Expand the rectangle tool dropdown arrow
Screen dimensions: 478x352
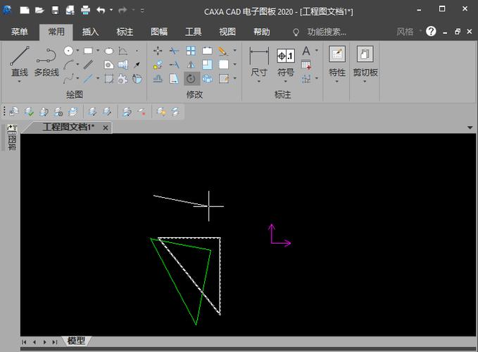click(x=97, y=51)
